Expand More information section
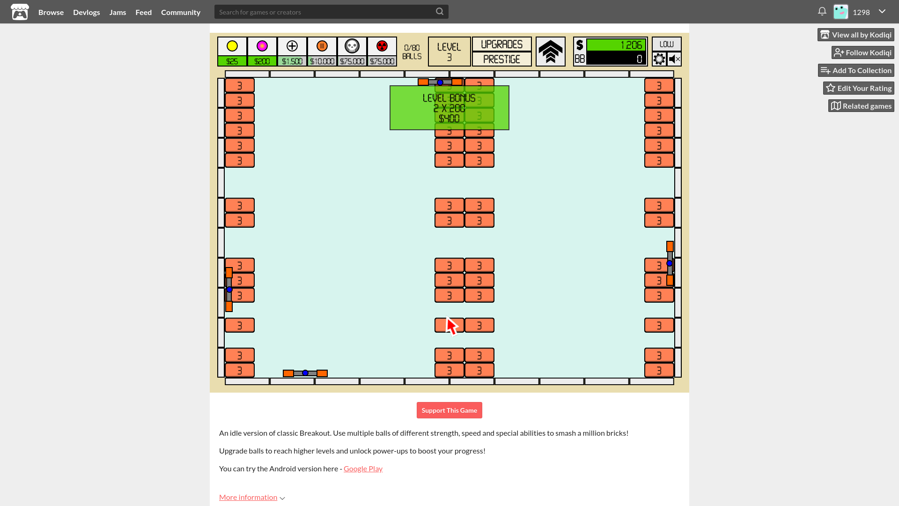 click(251, 497)
